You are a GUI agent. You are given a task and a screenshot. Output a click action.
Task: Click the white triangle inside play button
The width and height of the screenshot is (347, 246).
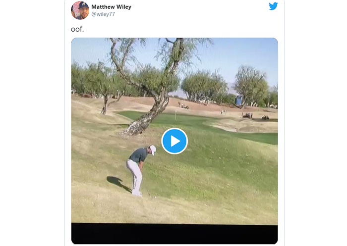point(175,141)
